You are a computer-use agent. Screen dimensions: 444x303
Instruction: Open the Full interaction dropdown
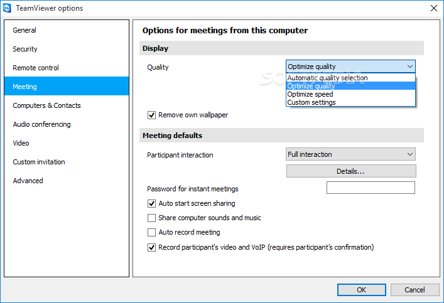(350, 154)
